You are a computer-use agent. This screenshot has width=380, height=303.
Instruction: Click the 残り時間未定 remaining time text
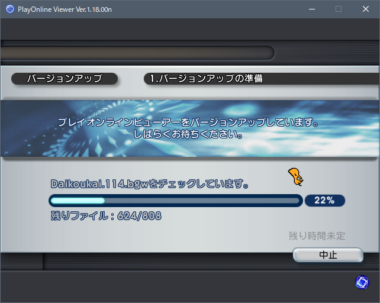(x=317, y=236)
